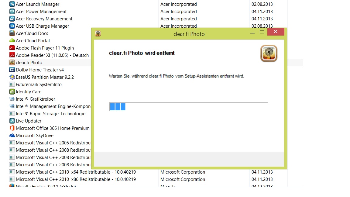Select Intel Rapid Storage-Technologie entry

coord(50,114)
